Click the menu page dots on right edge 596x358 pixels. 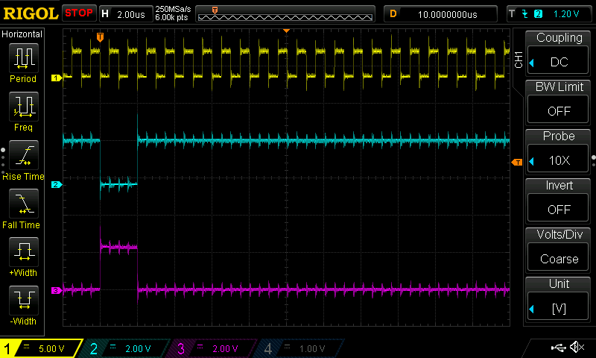(x=594, y=161)
